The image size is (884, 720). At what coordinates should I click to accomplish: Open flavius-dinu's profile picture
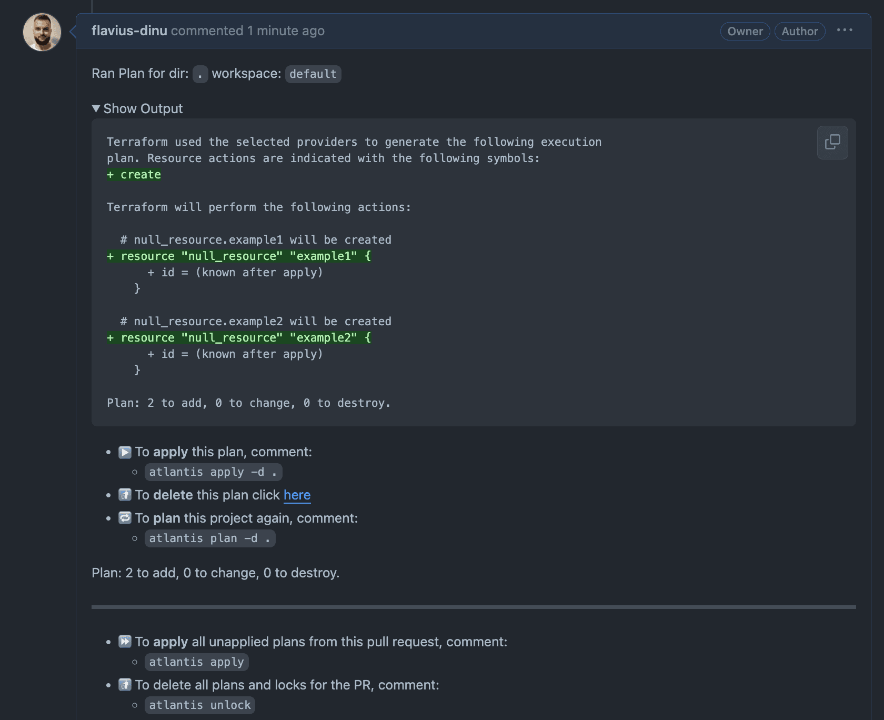[42, 32]
